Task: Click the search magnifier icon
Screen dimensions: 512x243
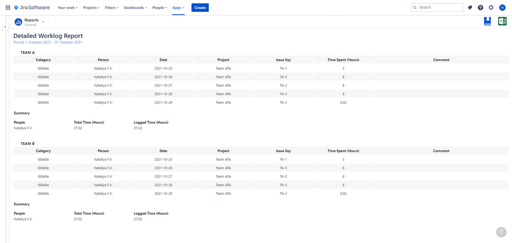Action: point(415,8)
